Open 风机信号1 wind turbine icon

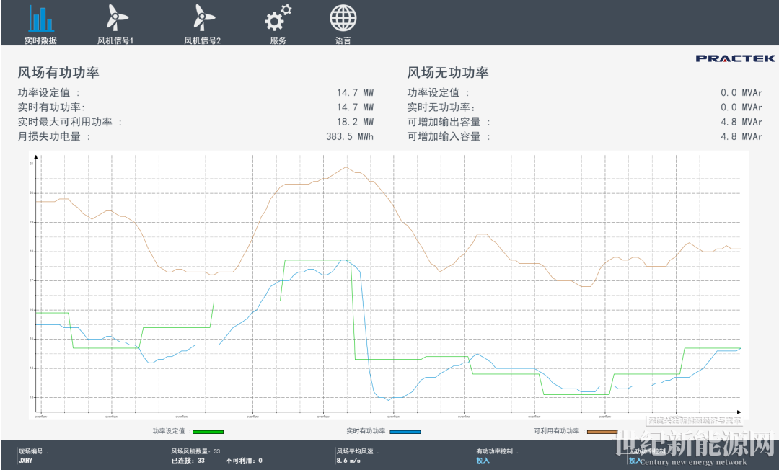pos(116,17)
